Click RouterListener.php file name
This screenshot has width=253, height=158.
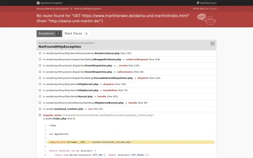pyautogui.click(x=107, y=53)
